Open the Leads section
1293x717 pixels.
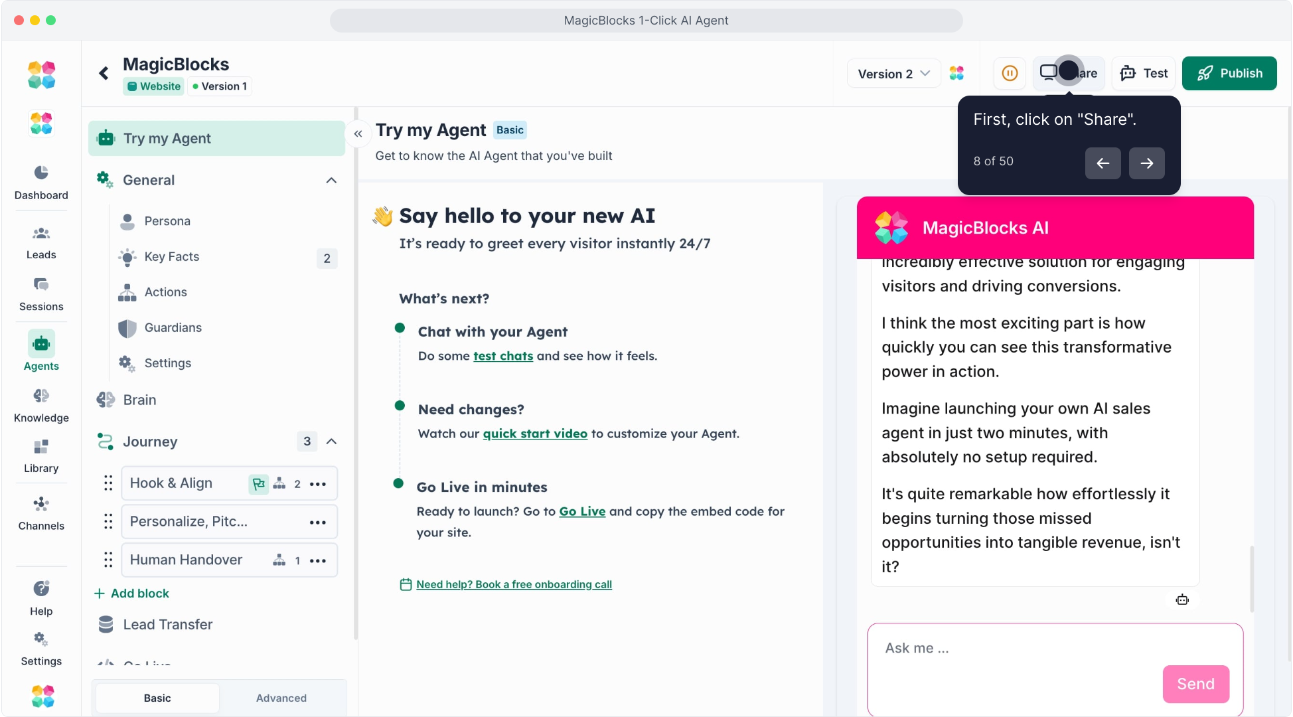(x=41, y=242)
